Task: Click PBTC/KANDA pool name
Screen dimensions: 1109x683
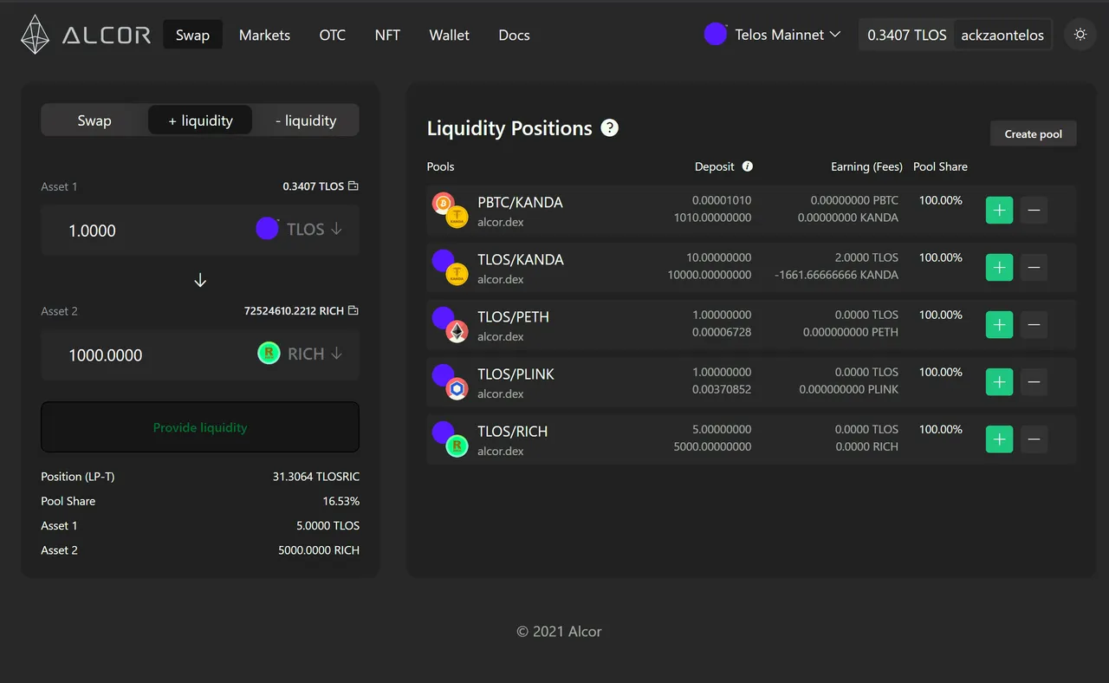Action: [x=520, y=202]
